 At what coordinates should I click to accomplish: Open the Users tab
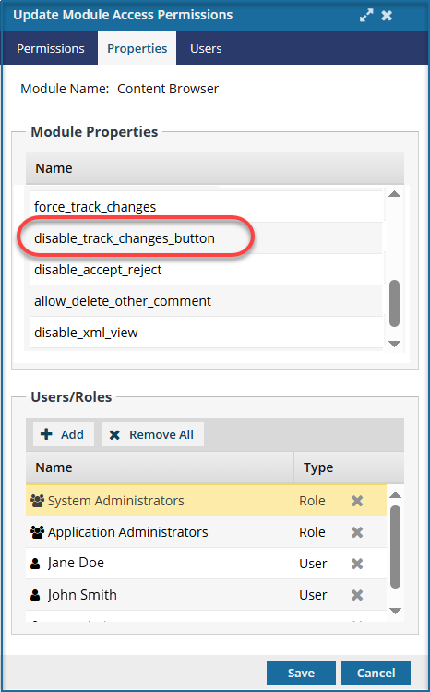tap(206, 48)
